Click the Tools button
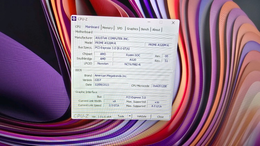This screenshot has height=146, width=260. [x=121, y=116]
